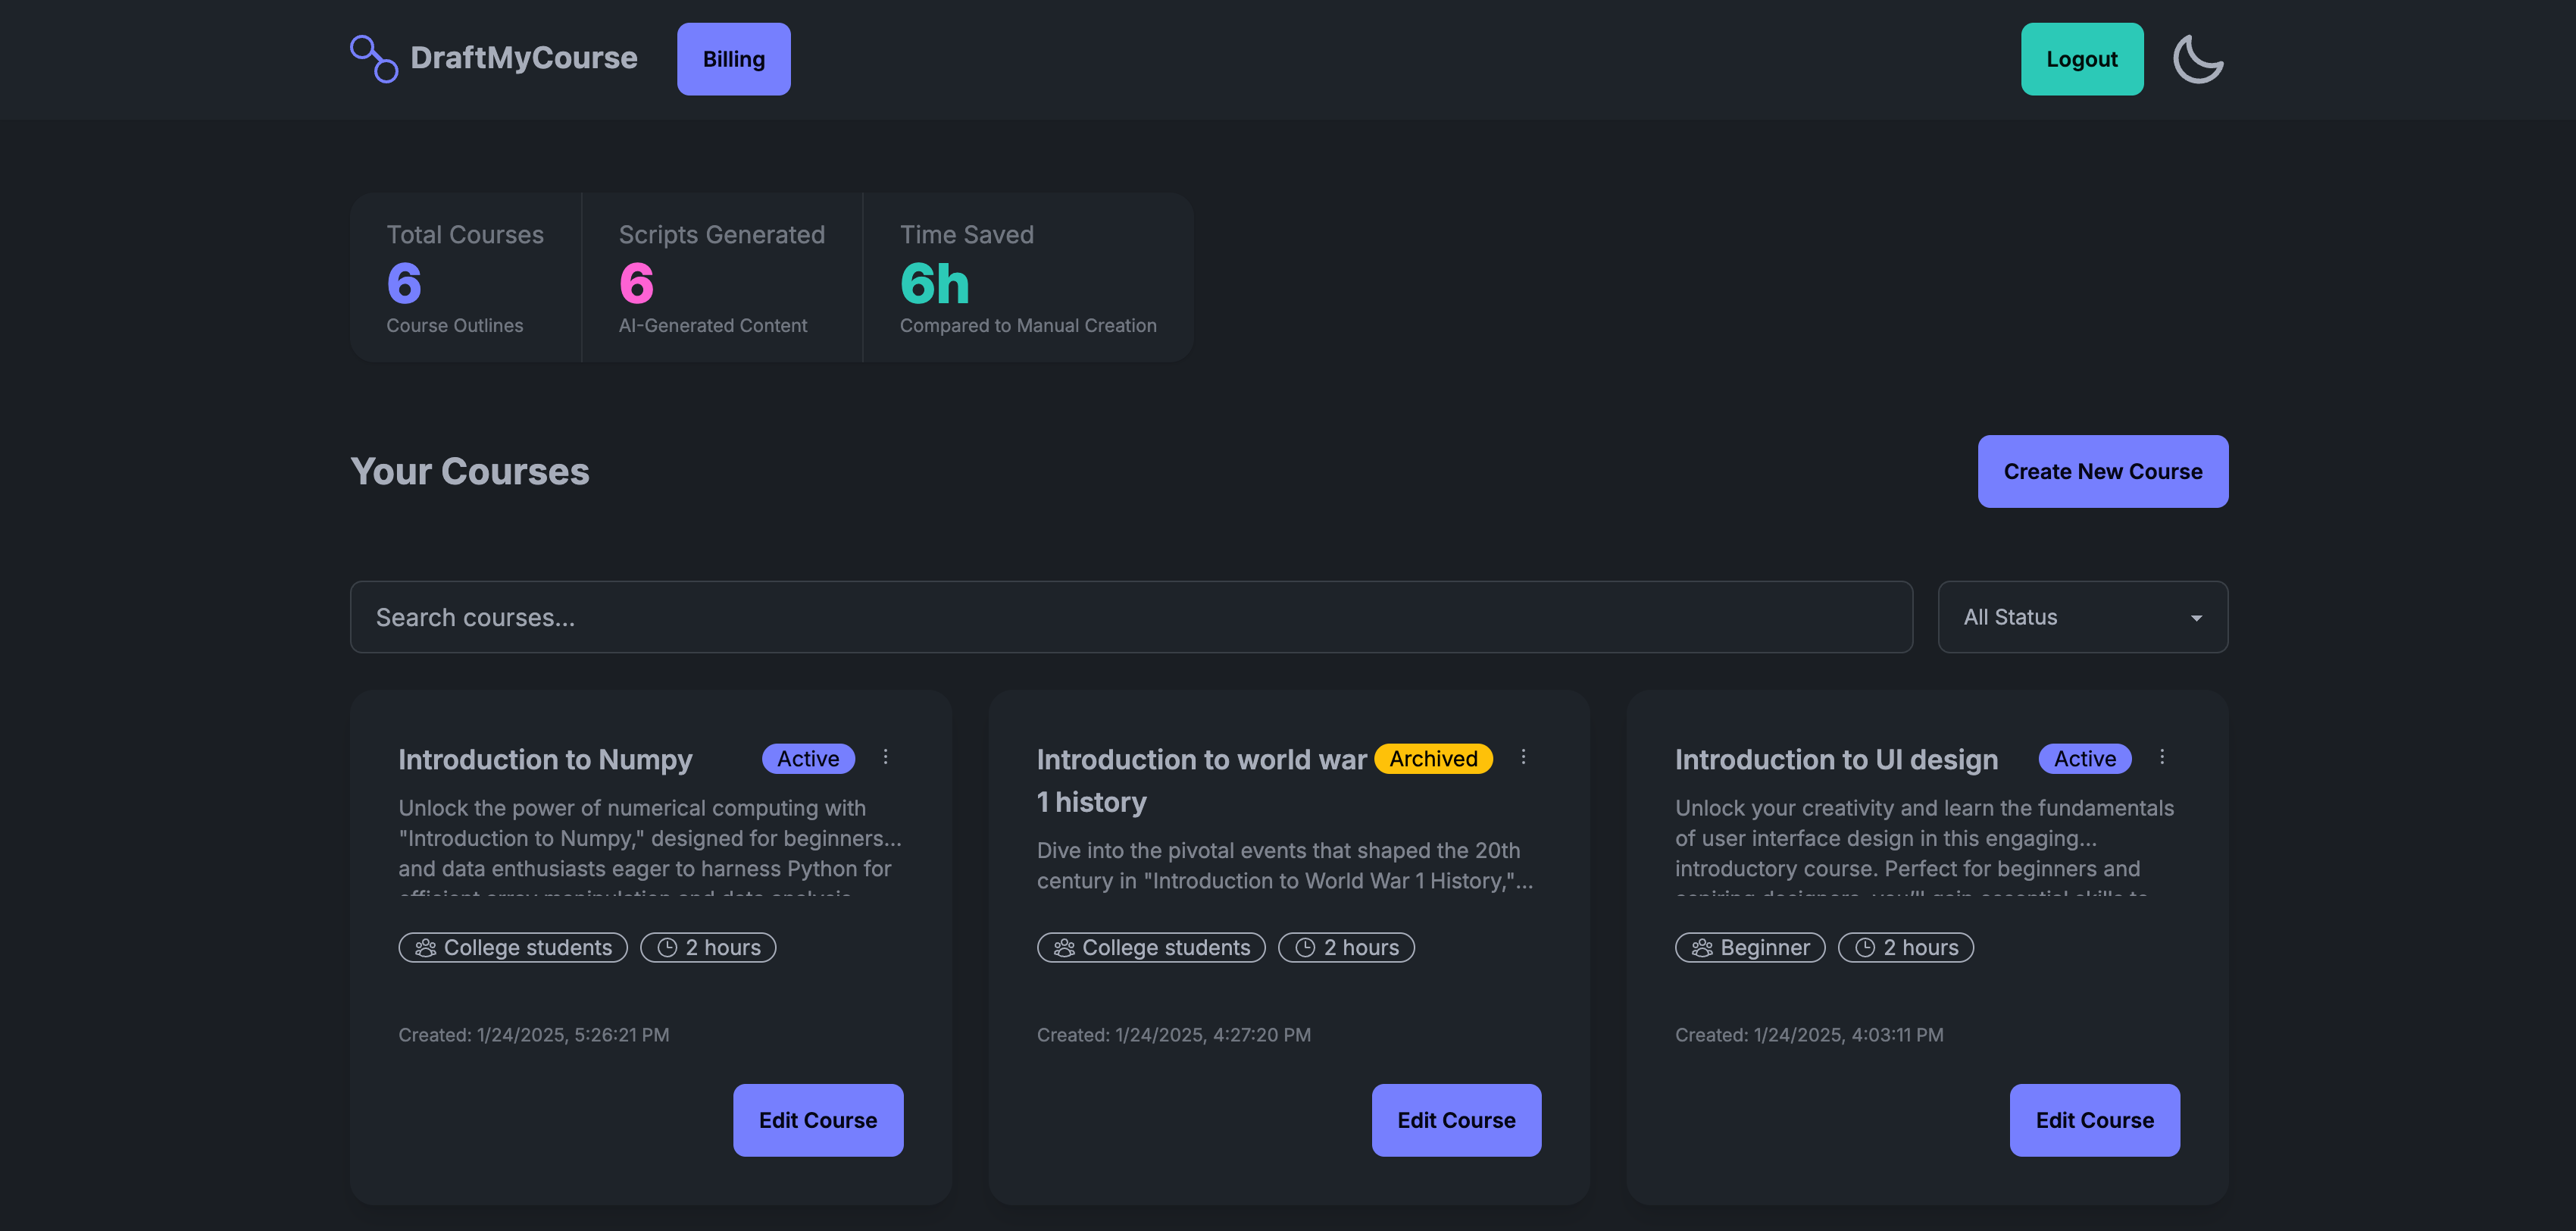This screenshot has width=2576, height=1231.
Task: Click the clock icon on the UI design card
Action: coord(1865,948)
